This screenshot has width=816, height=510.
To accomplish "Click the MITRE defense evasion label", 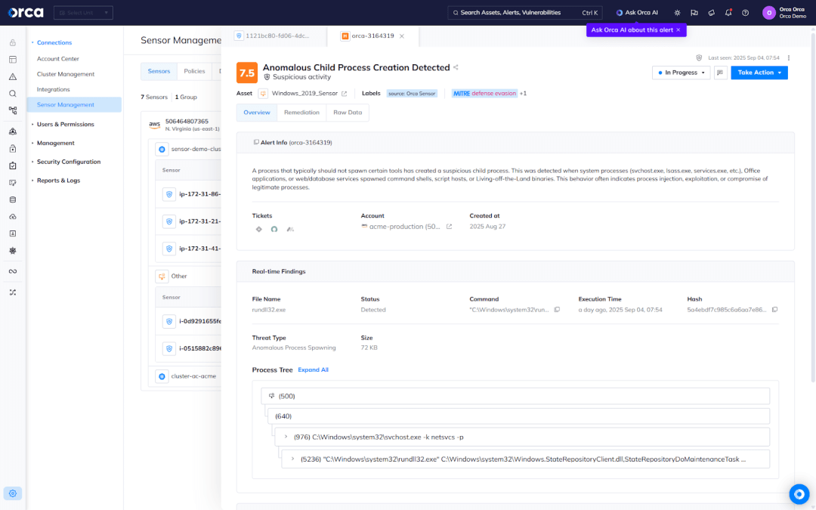I will [484, 94].
